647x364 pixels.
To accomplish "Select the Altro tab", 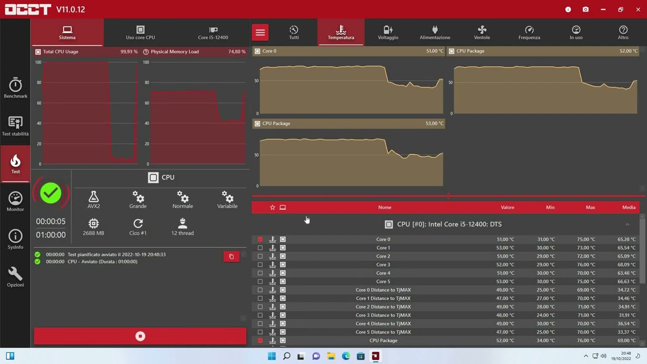I will point(623,32).
